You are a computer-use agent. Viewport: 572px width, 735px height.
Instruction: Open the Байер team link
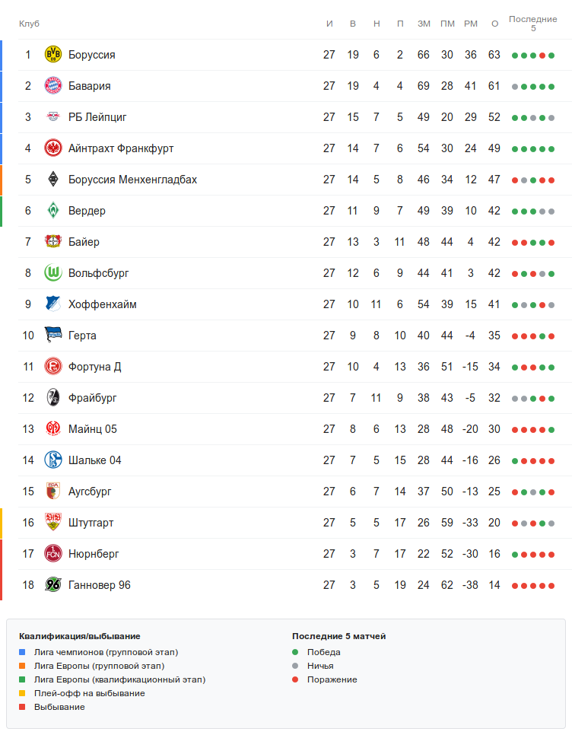84,242
